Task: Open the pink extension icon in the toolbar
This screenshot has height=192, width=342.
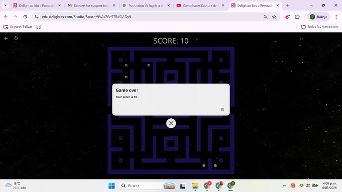Action: (x=287, y=17)
